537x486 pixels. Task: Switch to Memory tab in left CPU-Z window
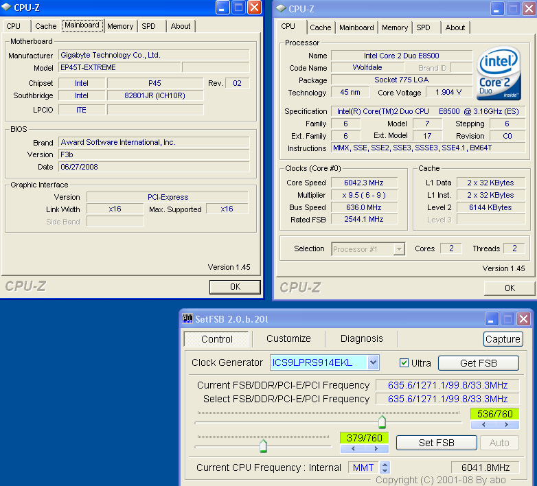tap(120, 26)
